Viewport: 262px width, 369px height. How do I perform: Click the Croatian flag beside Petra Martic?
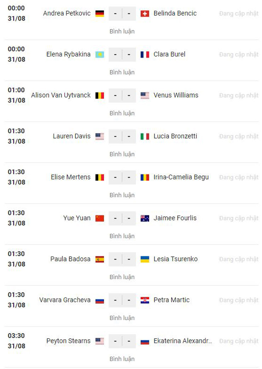point(145,300)
